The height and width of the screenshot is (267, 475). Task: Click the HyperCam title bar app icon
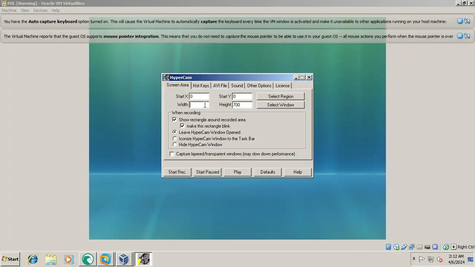166,78
